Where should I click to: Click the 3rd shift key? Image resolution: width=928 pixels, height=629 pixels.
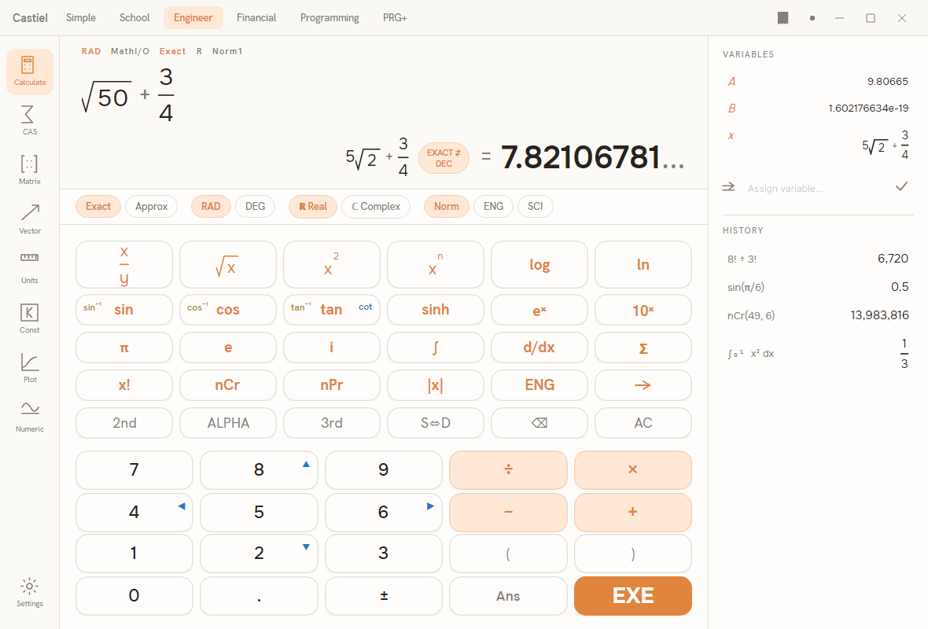(331, 423)
